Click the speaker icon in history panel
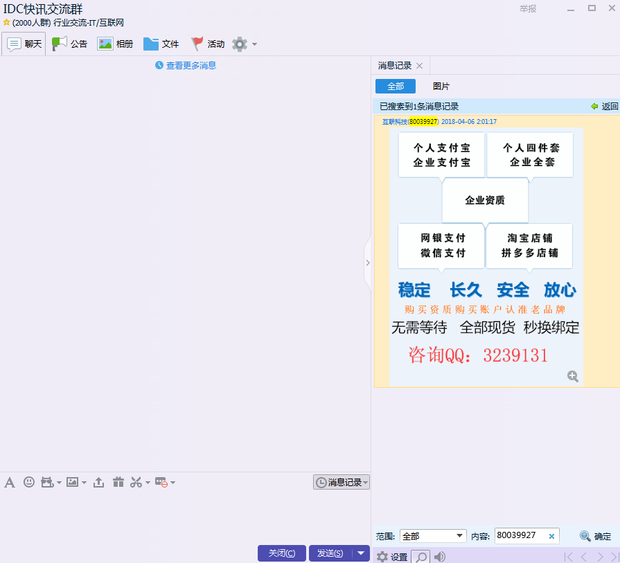This screenshot has width=620, height=563. (440, 557)
